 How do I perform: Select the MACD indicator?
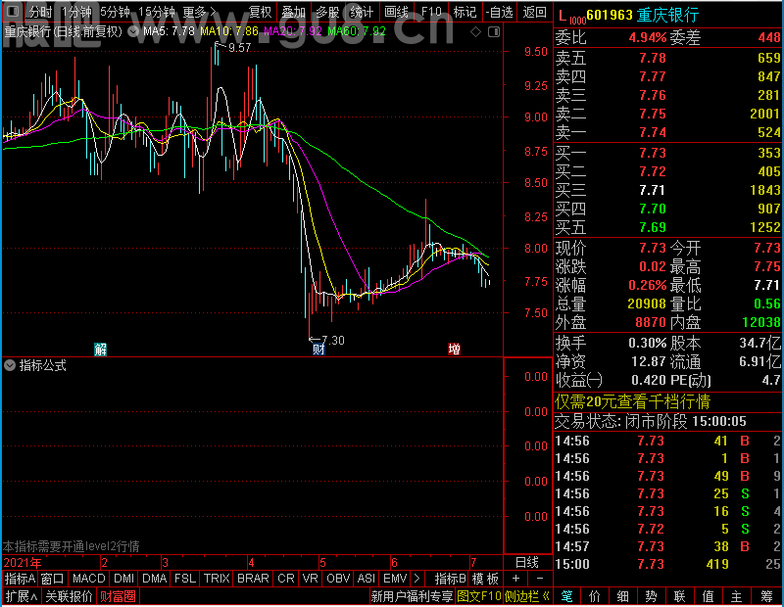tap(88, 579)
